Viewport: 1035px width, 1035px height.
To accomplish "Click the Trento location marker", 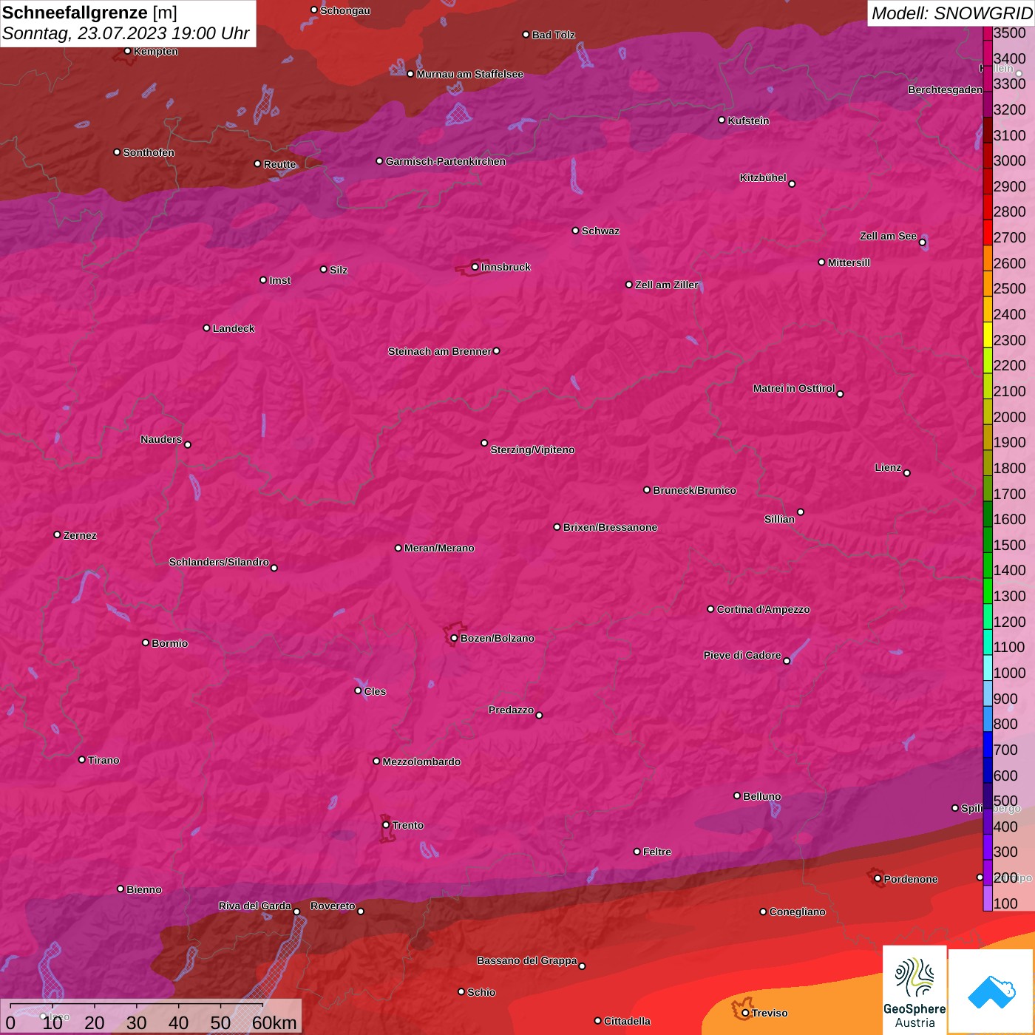I will [386, 825].
